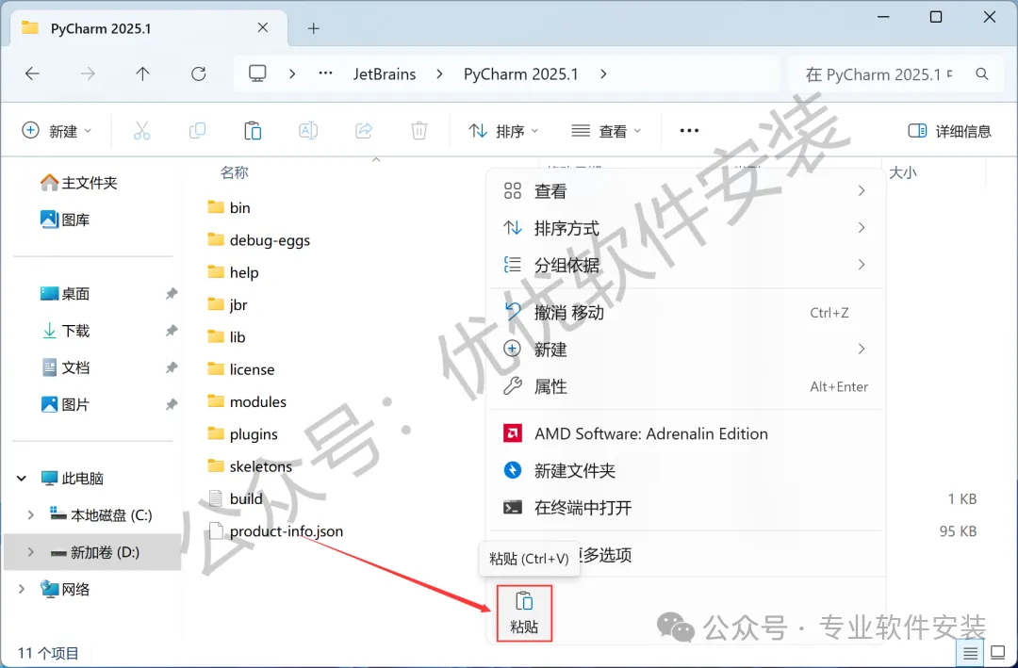The image size is (1018, 668).
Task: Click the Paste icon in context menu
Action: pyautogui.click(x=524, y=612)
